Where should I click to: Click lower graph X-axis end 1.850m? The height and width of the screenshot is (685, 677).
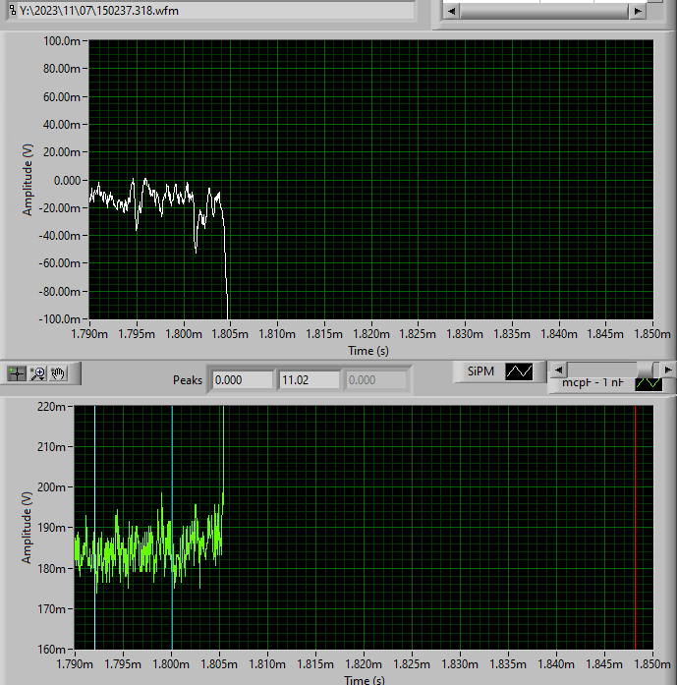(652, 664)
